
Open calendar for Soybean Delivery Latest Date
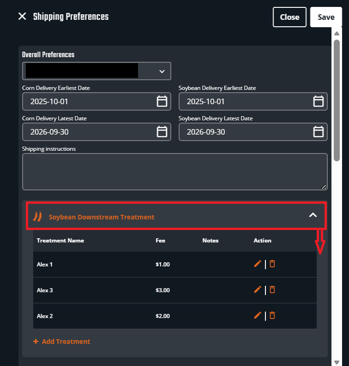[x=318, y=132]
